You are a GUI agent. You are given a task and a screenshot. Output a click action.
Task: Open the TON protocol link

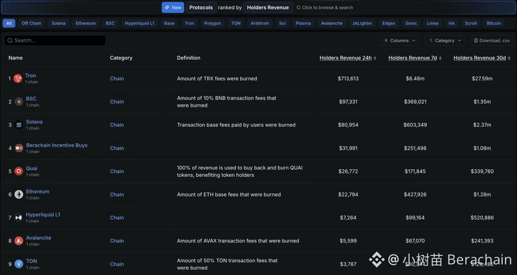[32, 261]
